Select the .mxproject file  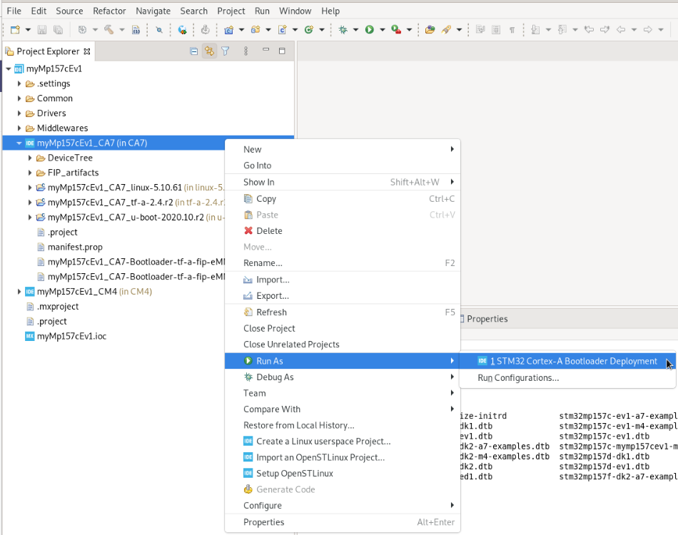58,307
